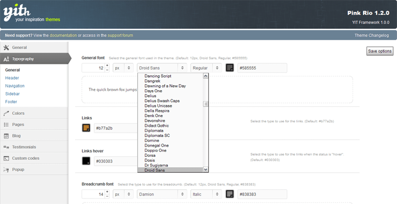Choose Delius Swash Caps font
The width and height of the screenshot is (397, 204).
point(171,101)
